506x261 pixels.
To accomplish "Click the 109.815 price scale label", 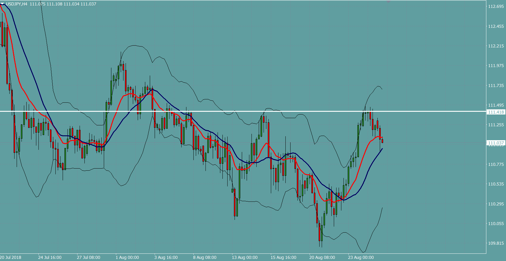I will (x=496, y=243).
